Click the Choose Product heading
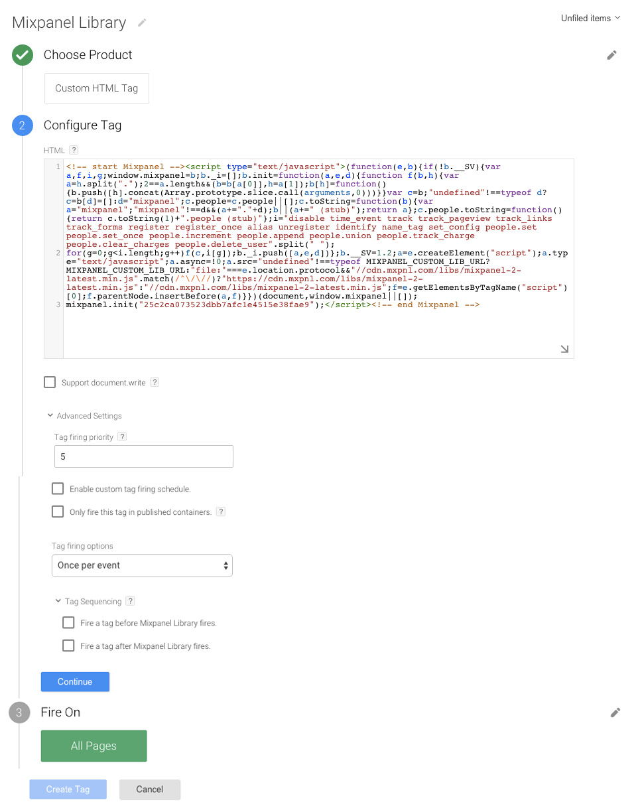The image size is (638, 812). [88, 55]
